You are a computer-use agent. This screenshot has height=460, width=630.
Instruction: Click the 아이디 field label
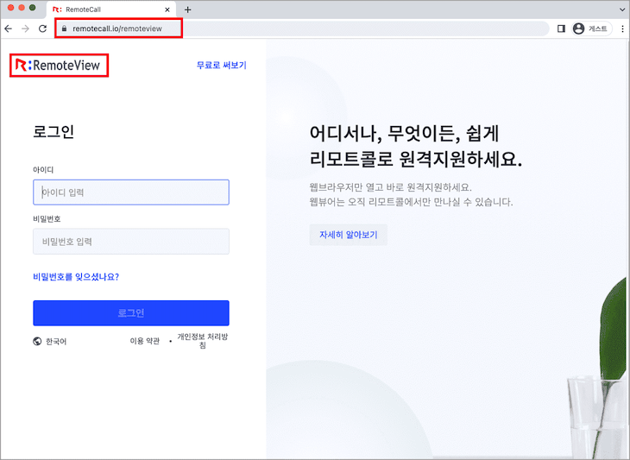tap(43, 170)
